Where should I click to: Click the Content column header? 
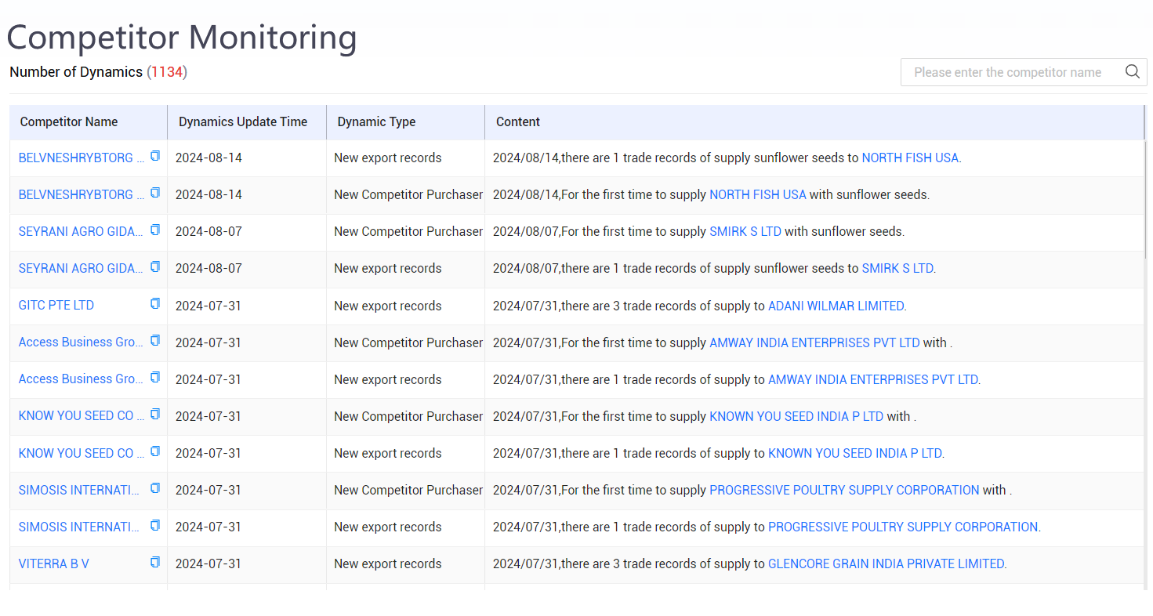point(814,122)
